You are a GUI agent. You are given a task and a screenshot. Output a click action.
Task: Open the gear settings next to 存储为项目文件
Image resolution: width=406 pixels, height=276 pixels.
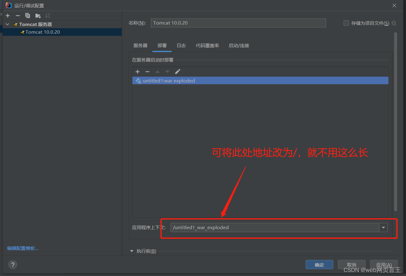click(394, 23)
